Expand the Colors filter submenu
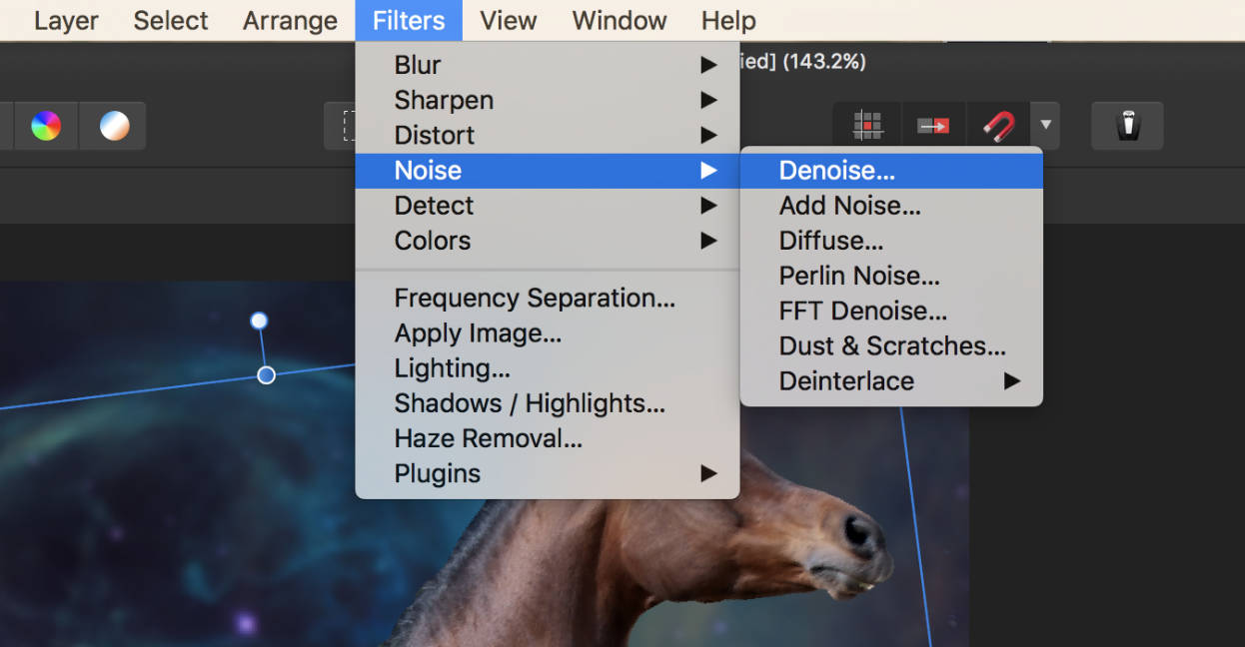The width and height of the screenshot is (1245, 647). pos(548,241)
